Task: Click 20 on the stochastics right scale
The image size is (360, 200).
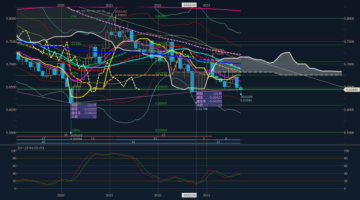Action: [x=346, y=181]
